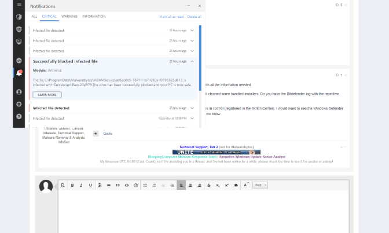
Task: Open the Size dropdown in editor
Action: point(261,185)
